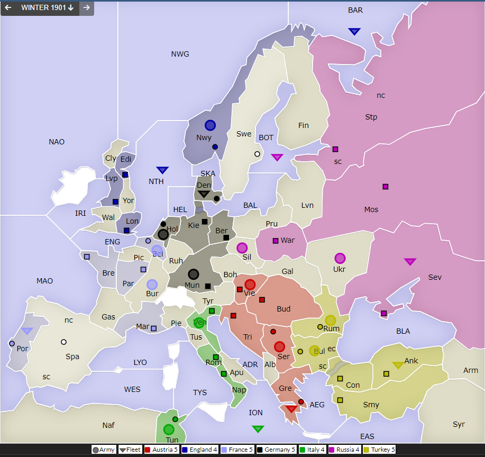The width and height of the screenshot is (485, 457).
Task: Click the Army entry in the legend
Action: coord(104,450)
